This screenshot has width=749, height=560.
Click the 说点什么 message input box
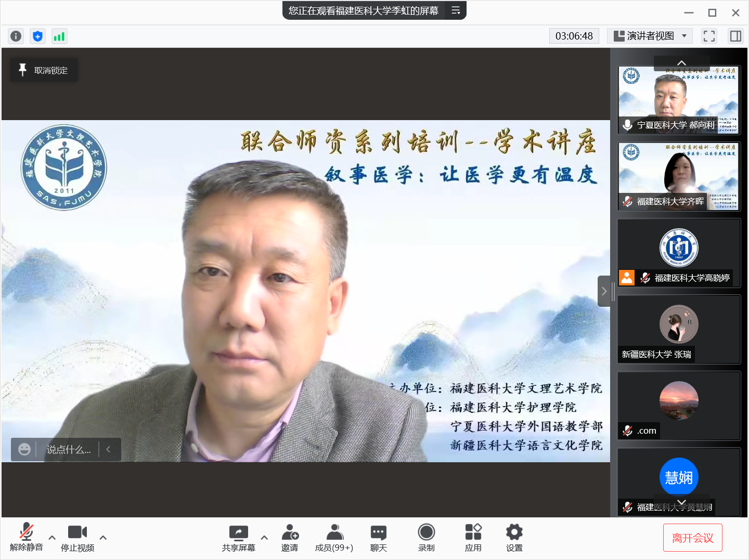pyautogui.click(x=69, y=450)
